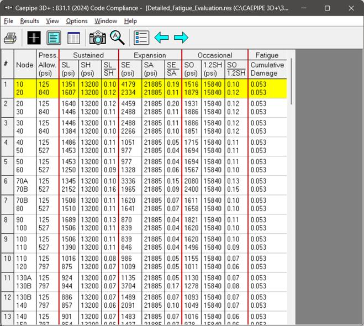
Task: Click the Expansion group header
Action: click(x=150, y=55)
